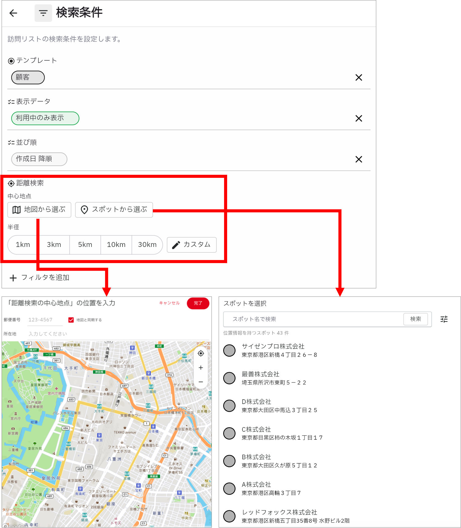Select the 1km radius option
Viewport: 461px width, 528px height.
click(x=23, y=245)
